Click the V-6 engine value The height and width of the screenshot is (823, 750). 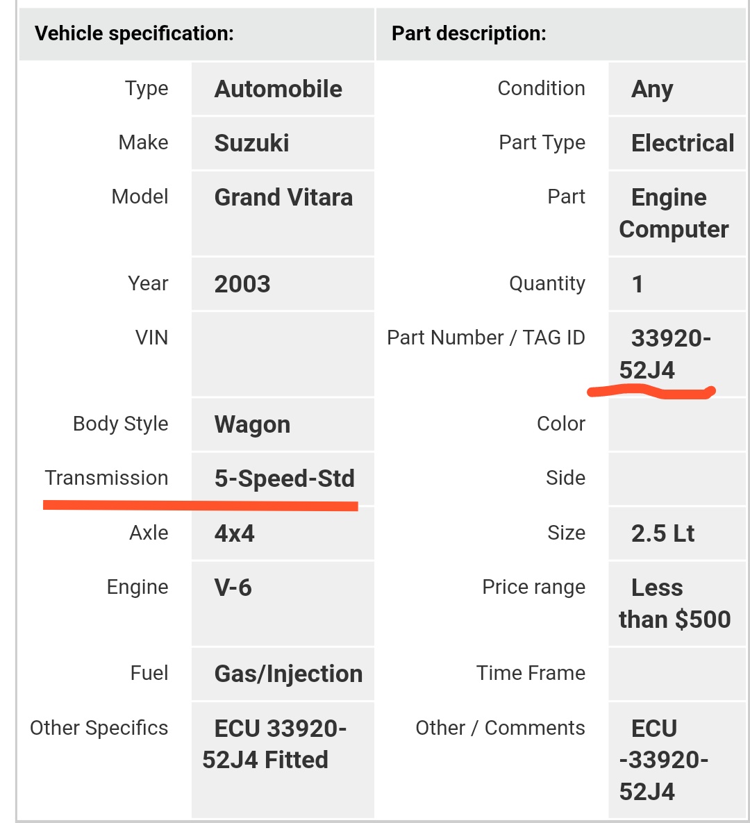(x=233, y=588)
